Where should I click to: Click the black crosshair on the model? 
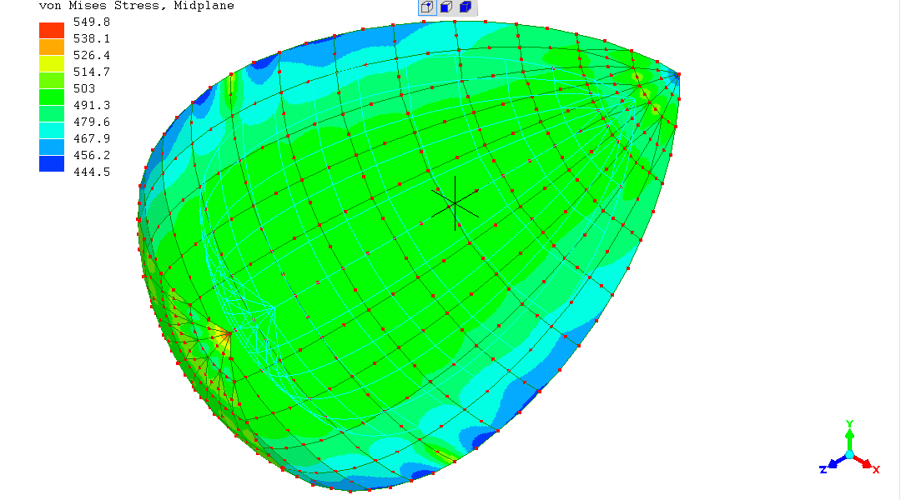coord(455,202)
